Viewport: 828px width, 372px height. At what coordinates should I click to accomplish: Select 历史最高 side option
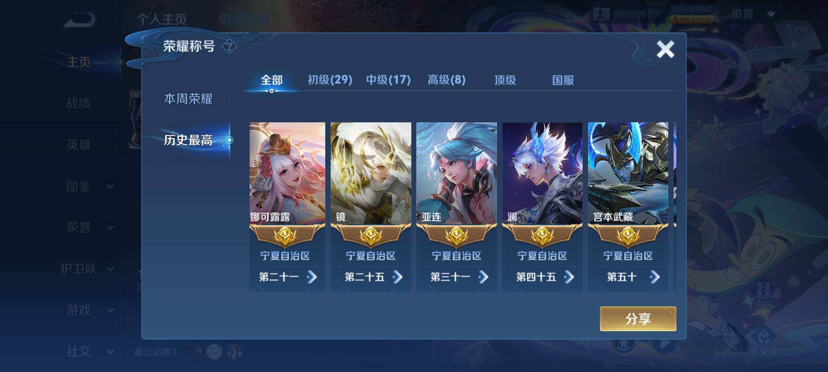click(188, 140)
